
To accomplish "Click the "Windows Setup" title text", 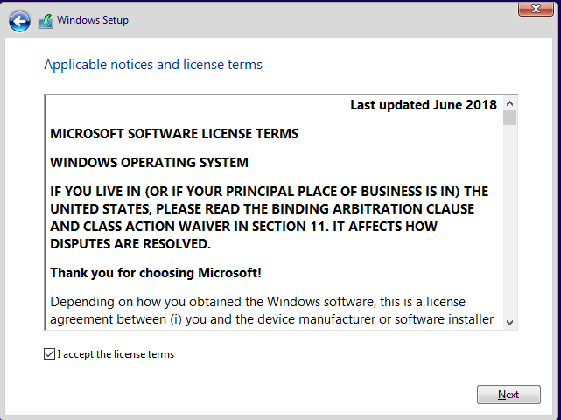I will click(93, 20).
